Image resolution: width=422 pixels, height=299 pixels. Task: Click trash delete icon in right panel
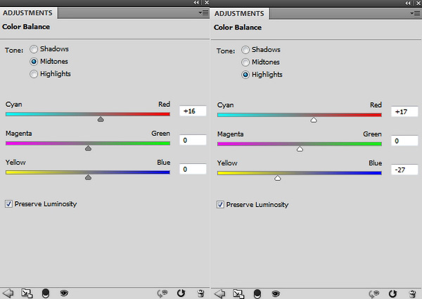412,293
